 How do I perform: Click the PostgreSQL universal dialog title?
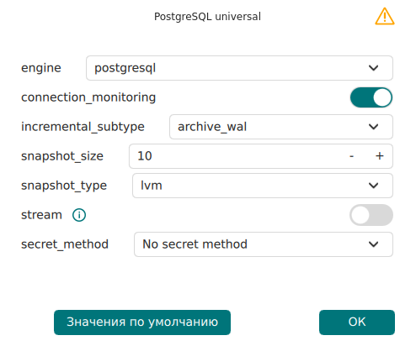207,17
